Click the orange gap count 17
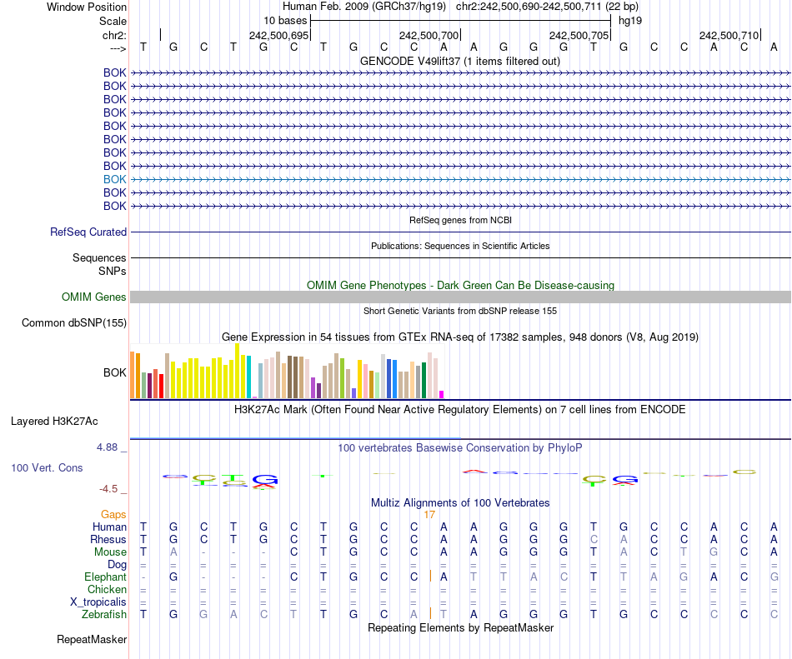The image size is (792, 659). point(429,515)
